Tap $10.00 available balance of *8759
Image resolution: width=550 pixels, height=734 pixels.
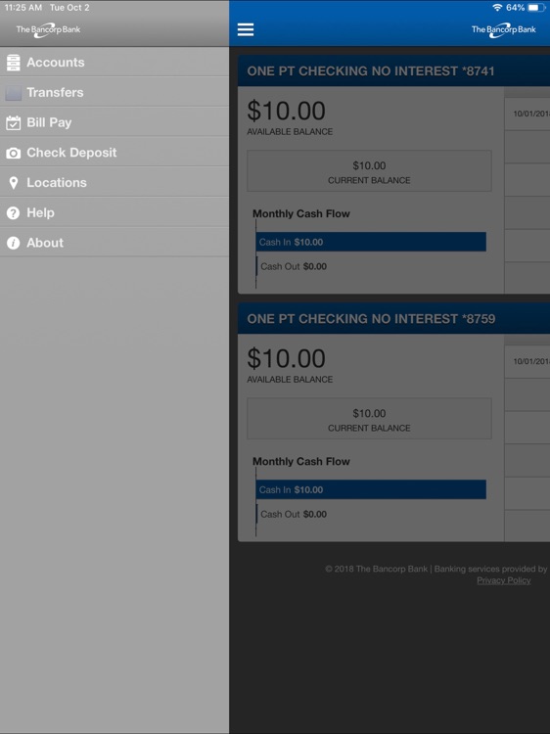click(x=286, y=358)
